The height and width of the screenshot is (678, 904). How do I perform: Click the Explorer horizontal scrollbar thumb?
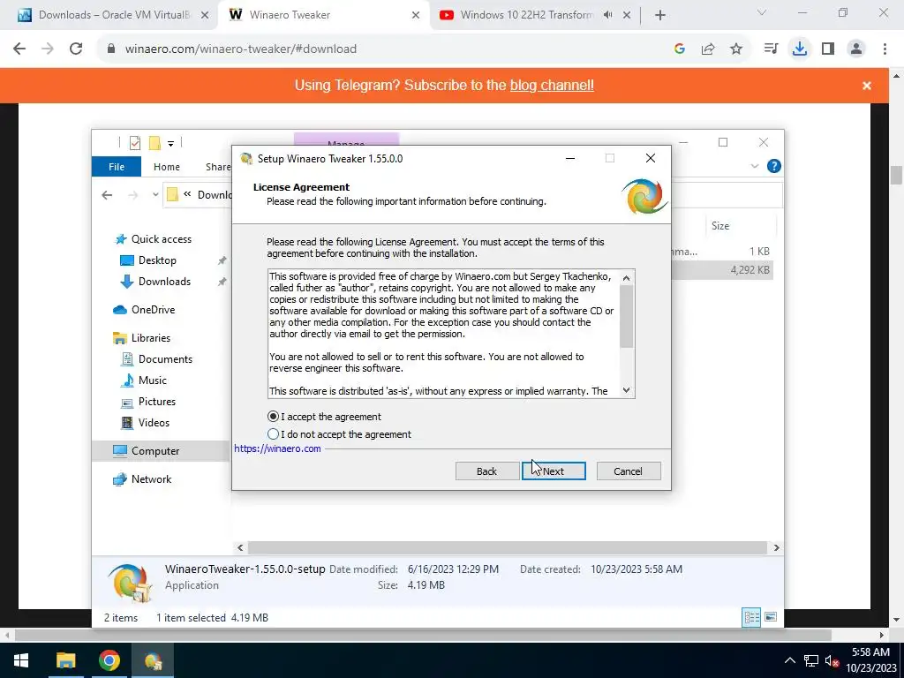[x=508, y=547]
